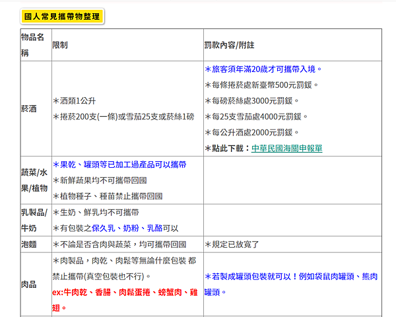This screenshot has height=317, width=396.
Task: Click the 泡麵 row label
Action: coord(29,244)
